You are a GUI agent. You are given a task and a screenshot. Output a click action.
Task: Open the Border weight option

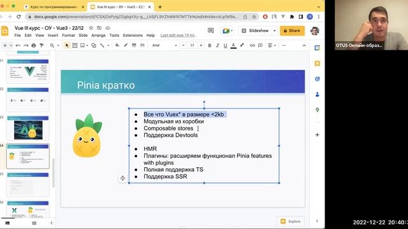click(134, 45)
